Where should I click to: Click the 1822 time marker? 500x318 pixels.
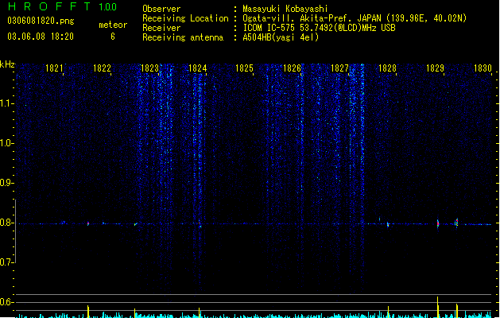click(102, 68)
